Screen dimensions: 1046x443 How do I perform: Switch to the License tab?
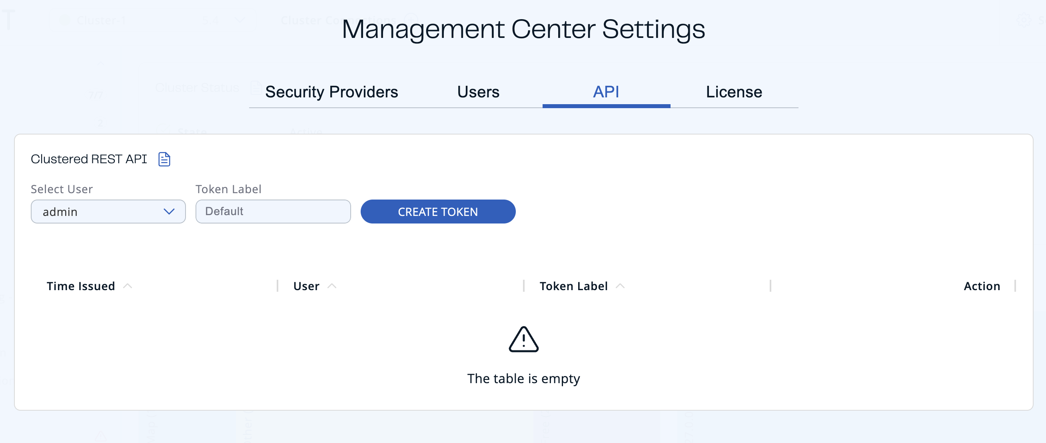(x=734, y=92)
